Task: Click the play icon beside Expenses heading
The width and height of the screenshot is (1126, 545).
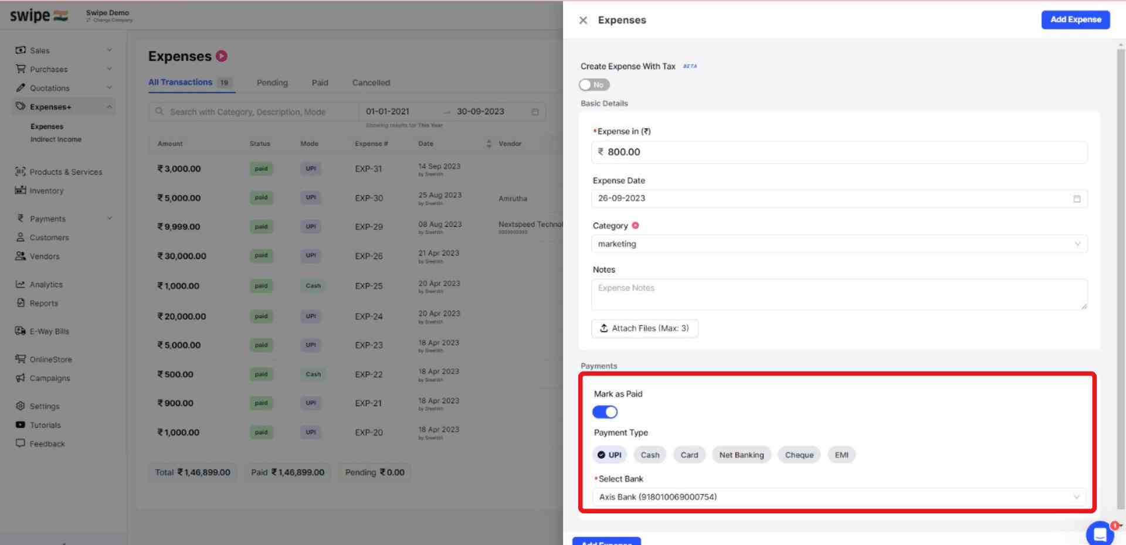Action: click(222, 56)
